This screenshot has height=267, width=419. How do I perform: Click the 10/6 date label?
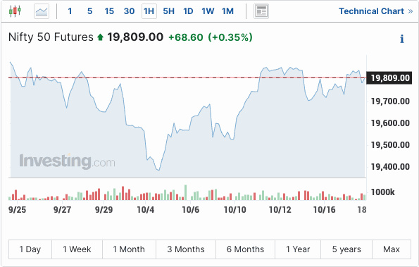pyautogui.click(x=191, y=210)
